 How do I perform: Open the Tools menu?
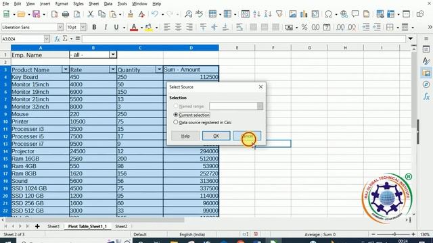tap(122, 4)
